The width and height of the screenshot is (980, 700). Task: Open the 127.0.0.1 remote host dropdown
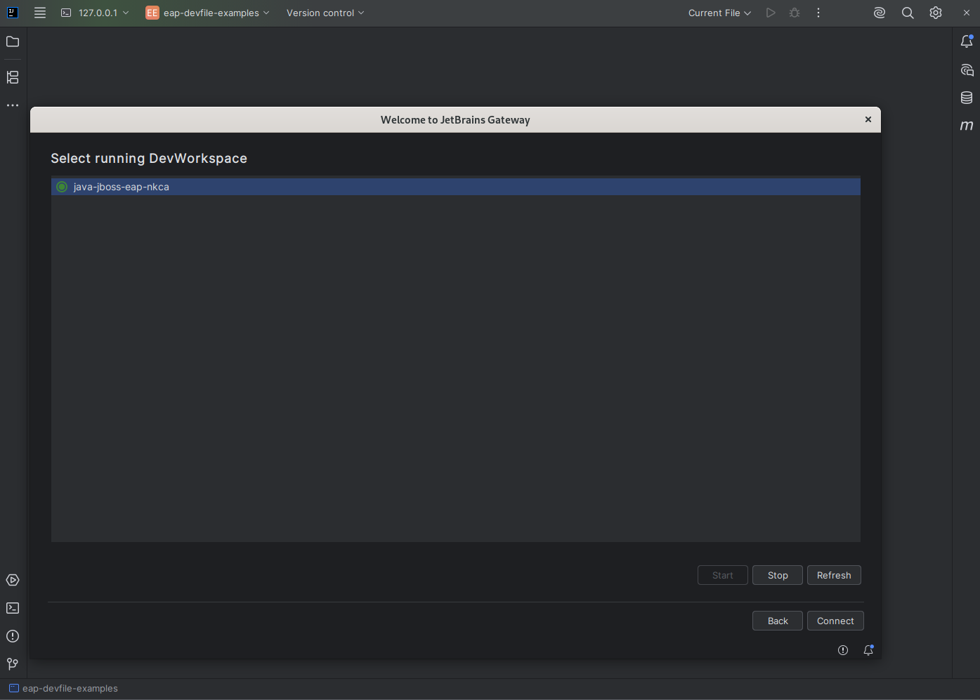click(95, 13)
